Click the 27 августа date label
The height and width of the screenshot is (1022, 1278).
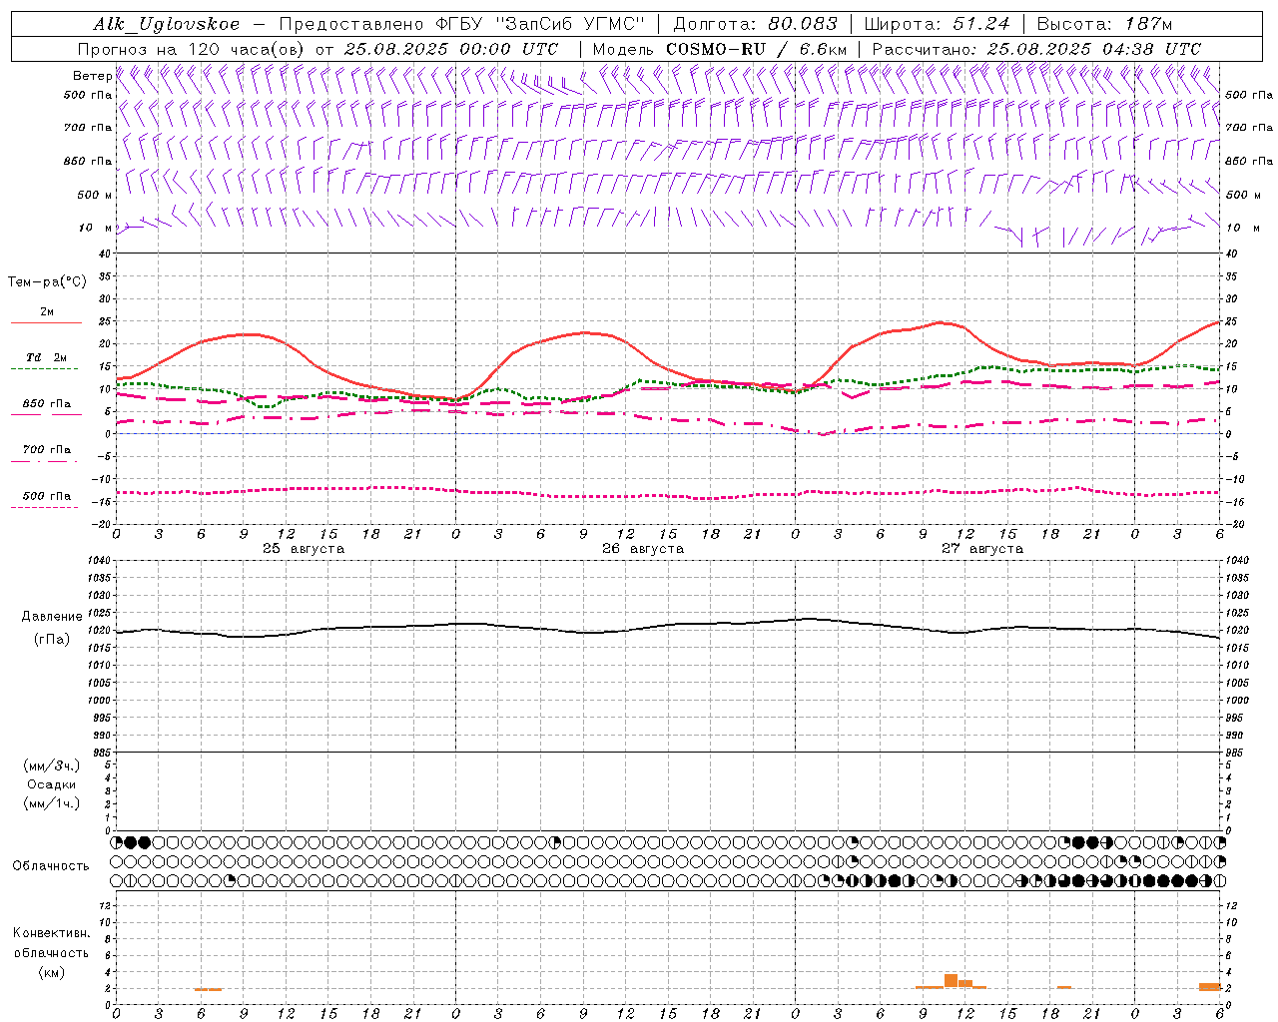[982, 549]
